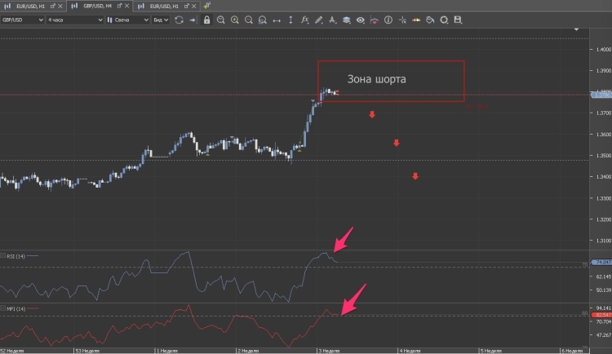This screenshot has width=612, height=354.
Task: Open the leftmost EUR/USD, H1 chart tab
Action: pyautogui.click(x=30, y=7)
